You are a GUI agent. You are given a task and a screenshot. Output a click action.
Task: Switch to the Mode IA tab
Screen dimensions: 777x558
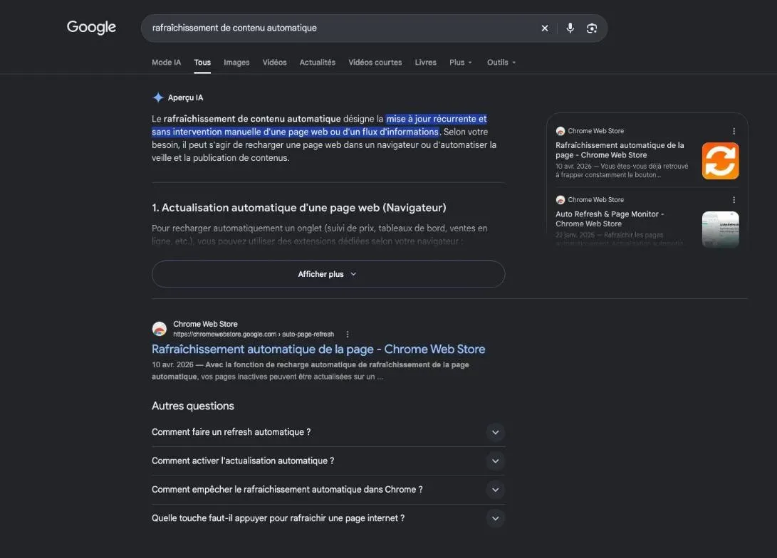(x=167, y=63)
